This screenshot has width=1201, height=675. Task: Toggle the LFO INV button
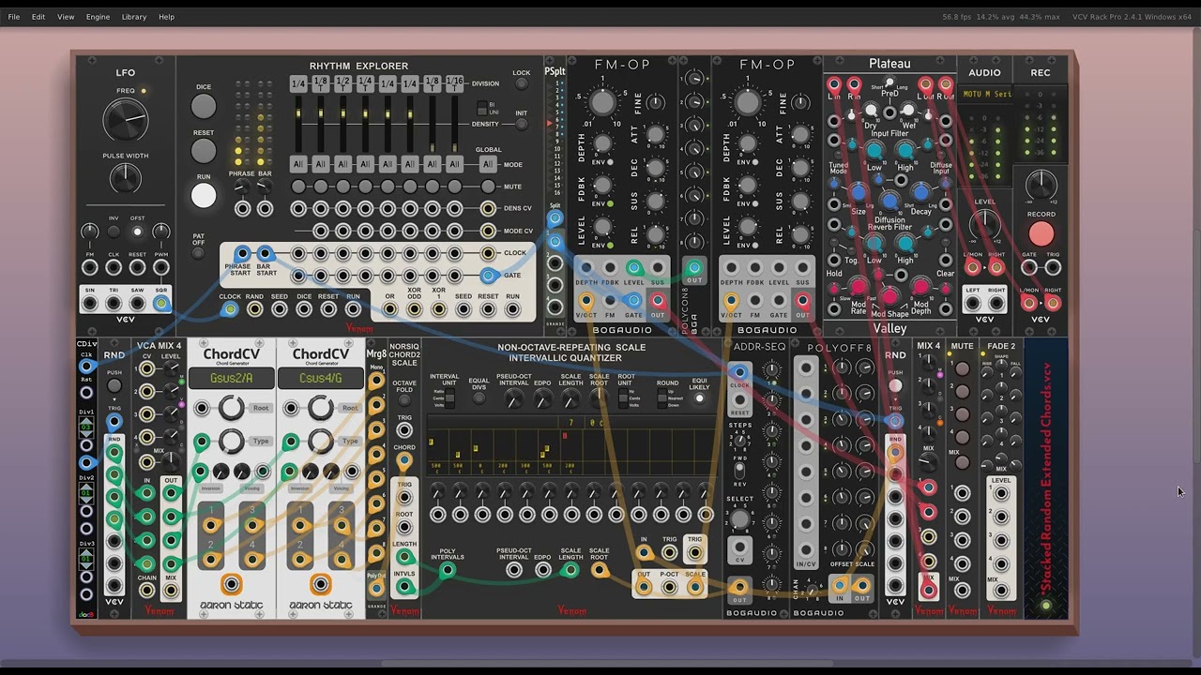(114, 232)
